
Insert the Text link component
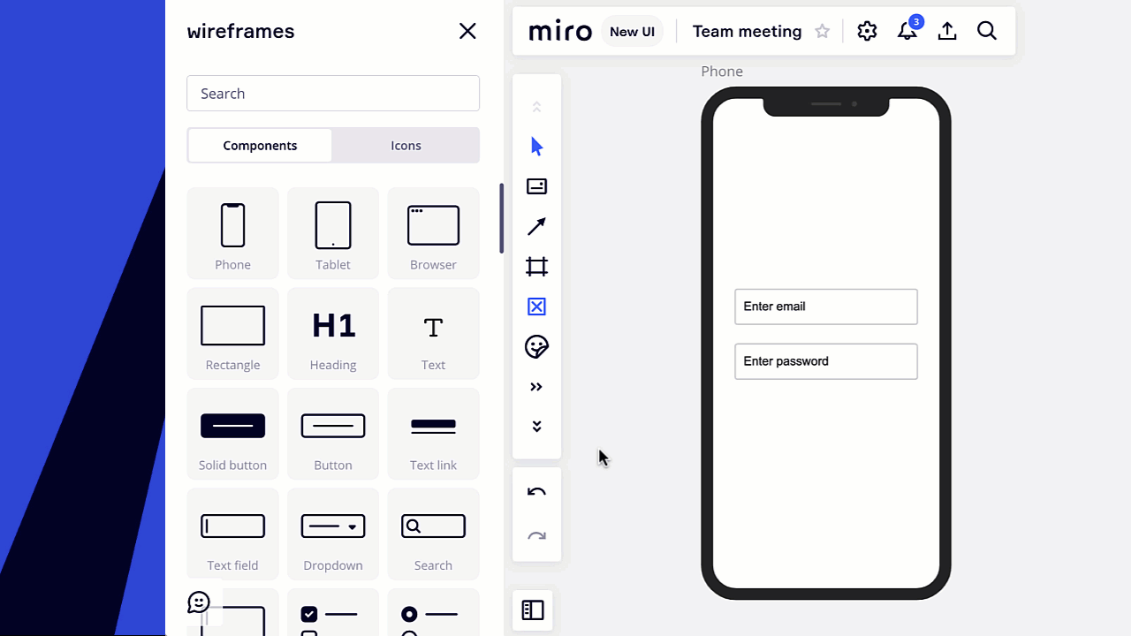[x=433, y=434]
